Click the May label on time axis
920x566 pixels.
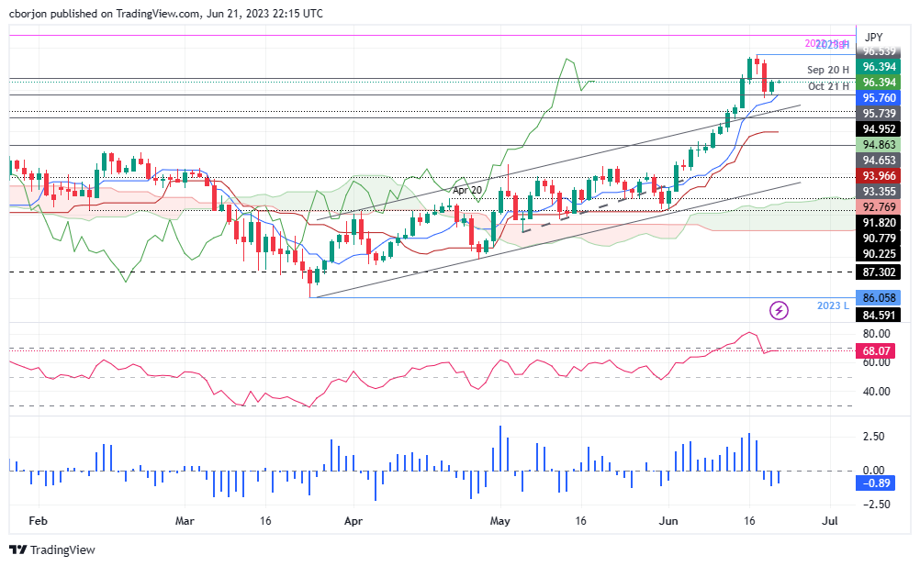(499, 519)
